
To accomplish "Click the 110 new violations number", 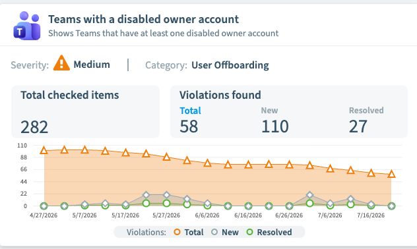I will coord(274,126).
